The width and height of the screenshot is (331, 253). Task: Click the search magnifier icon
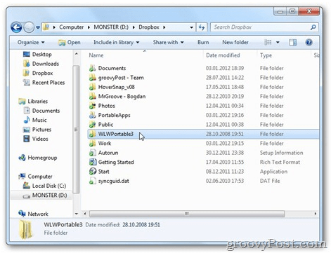coord(313,27)
